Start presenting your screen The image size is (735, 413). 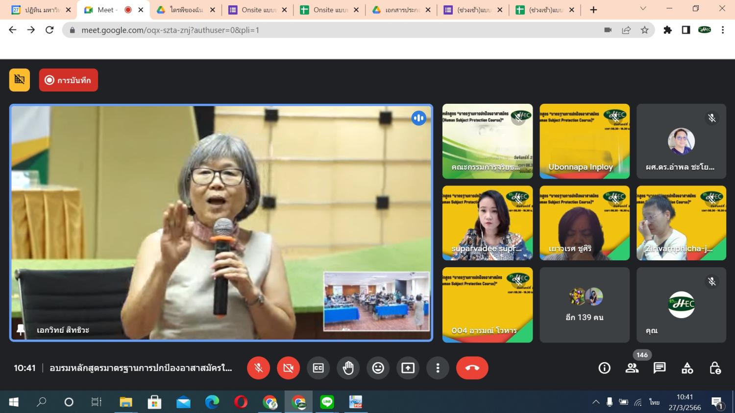pyautogui.click(x=408, y=368)
